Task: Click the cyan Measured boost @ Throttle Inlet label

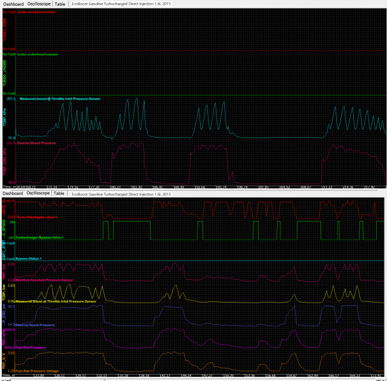Action: pos(60,99)
